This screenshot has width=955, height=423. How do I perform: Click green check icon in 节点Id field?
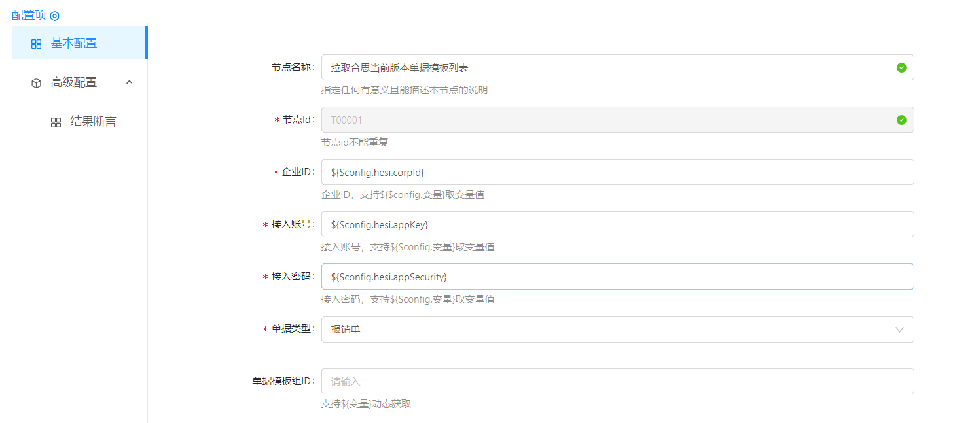[x=901, y=120]
